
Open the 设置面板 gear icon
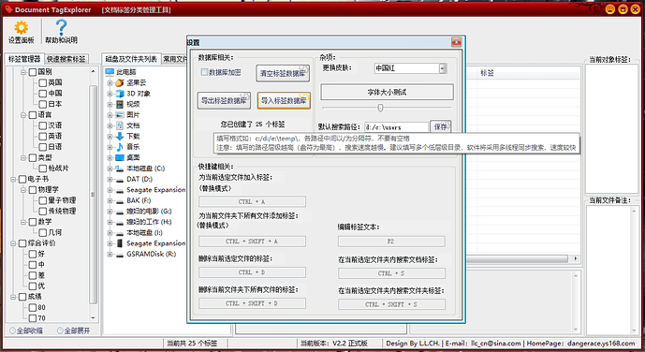click(21, 27)
